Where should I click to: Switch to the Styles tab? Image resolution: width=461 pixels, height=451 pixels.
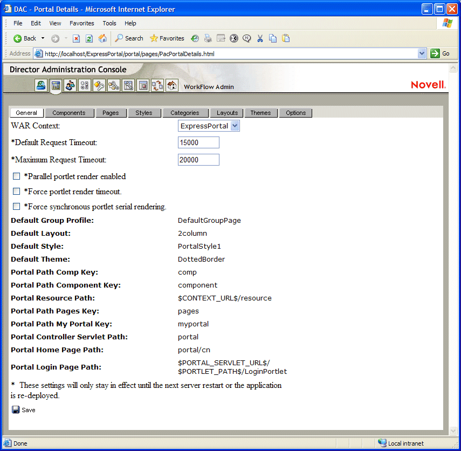(144, 113)
